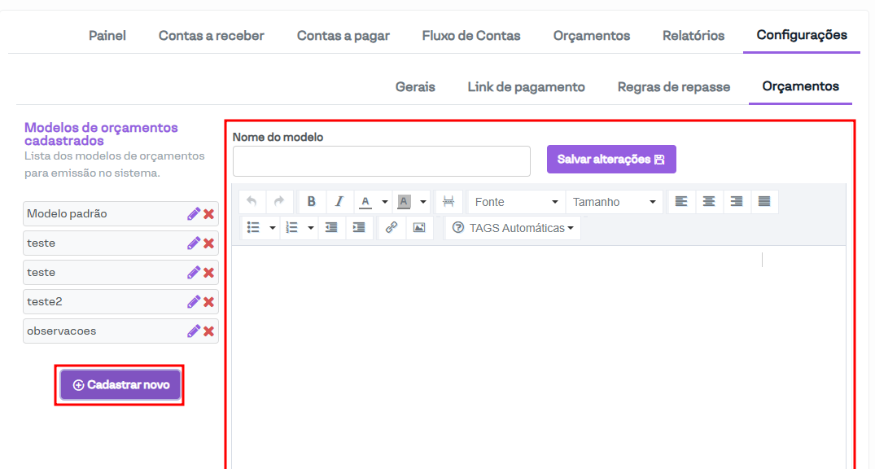The width and height of the screenshot is (875, 469).
Task: Toggle bold formatting in the editor
Action: click(x=311, y=202)
